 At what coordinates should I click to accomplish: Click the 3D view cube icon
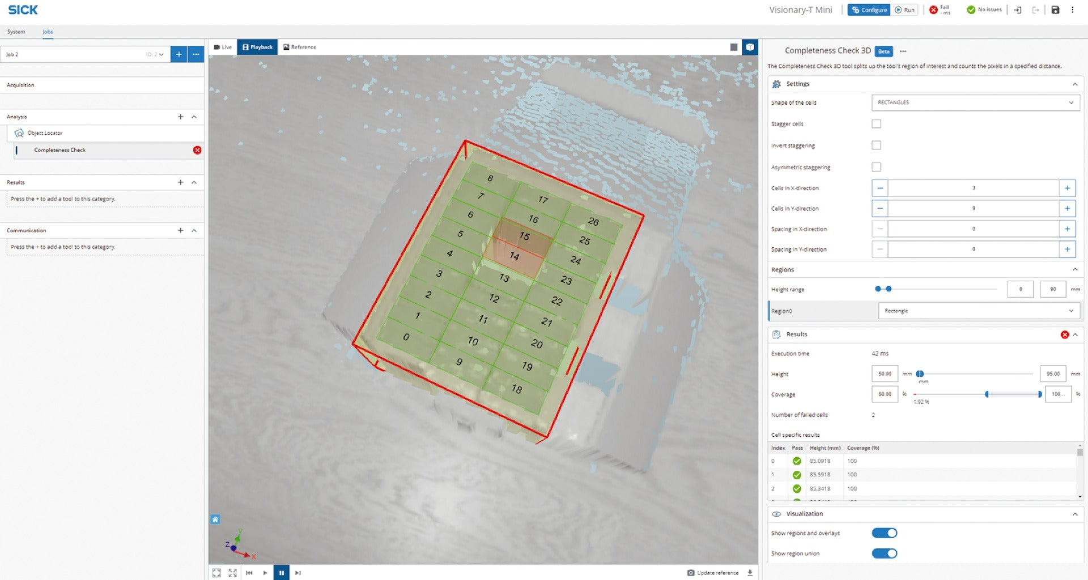(x=750, y=47)
